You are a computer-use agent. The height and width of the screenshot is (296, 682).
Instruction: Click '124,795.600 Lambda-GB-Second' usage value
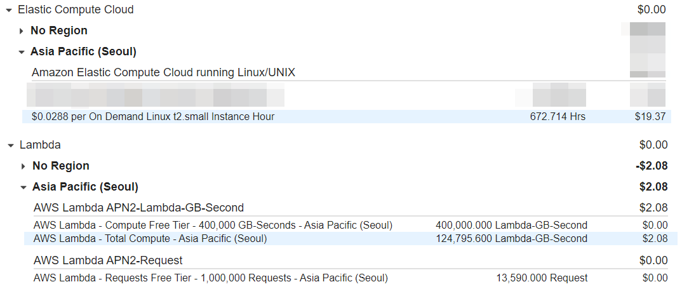coord(512,239)
